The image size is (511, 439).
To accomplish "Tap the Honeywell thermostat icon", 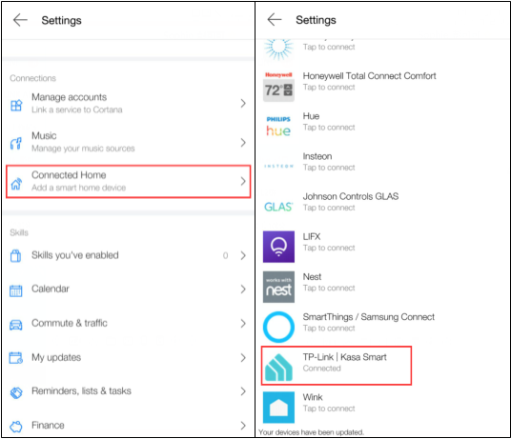I will pyautogui.click(x=278, y=87).
